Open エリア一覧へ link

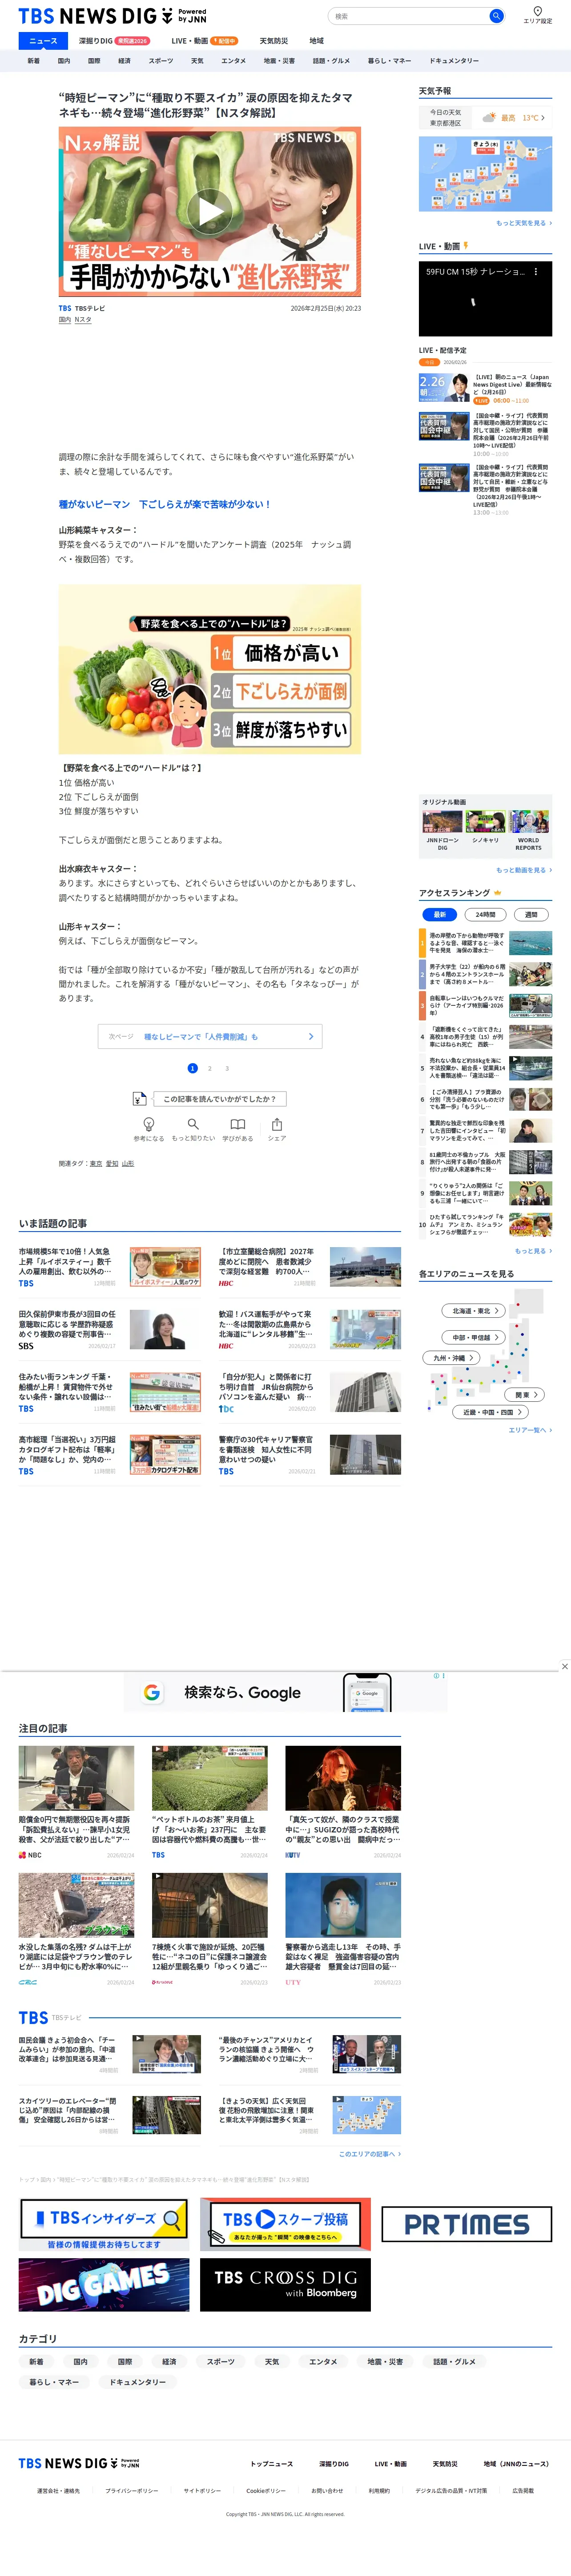[x=530, y=1430]
